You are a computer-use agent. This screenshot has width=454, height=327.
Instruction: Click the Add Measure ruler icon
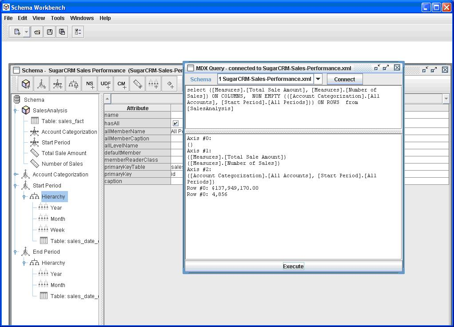[138, 84]
